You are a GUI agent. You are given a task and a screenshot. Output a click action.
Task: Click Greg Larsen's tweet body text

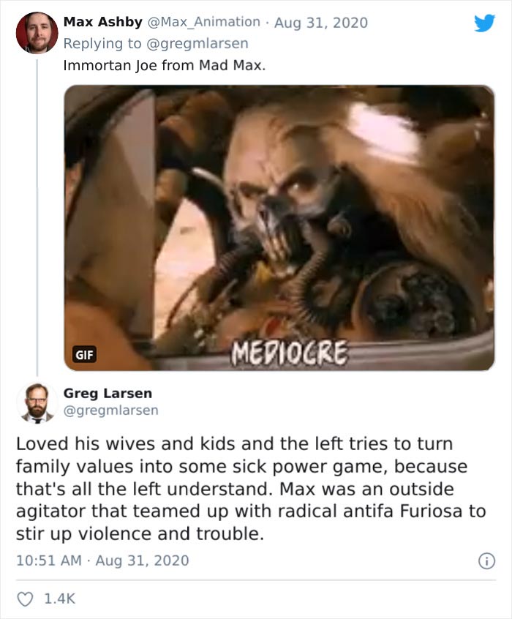point(251,489)
